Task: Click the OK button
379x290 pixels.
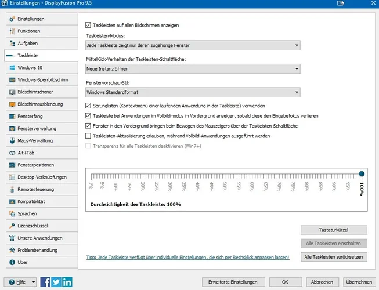Action: [x=286, y=282]
